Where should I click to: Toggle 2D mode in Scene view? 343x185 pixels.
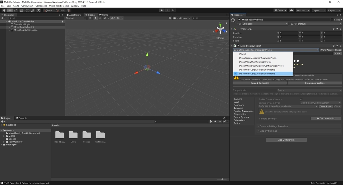pos(90,18)
